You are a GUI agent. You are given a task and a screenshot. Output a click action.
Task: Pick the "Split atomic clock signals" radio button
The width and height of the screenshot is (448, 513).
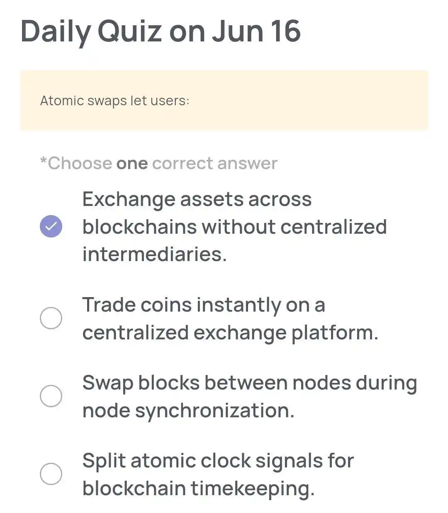tap(51, 474)
